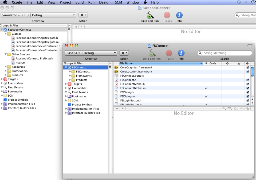256x180 pixels.
Task: Click the file list scrollbar thumb
Action: [x=252, y=71]
